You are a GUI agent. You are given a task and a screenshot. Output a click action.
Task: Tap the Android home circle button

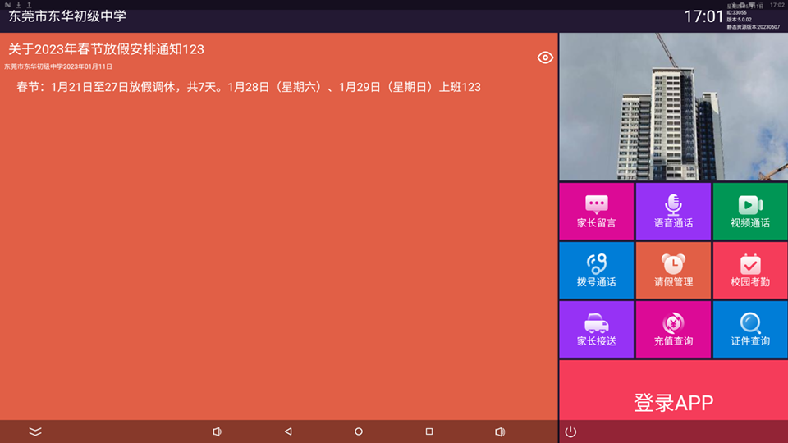click(x=359, y=432)
